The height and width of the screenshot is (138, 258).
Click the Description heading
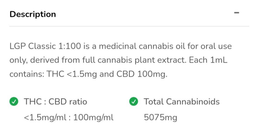tap(33, 14)
